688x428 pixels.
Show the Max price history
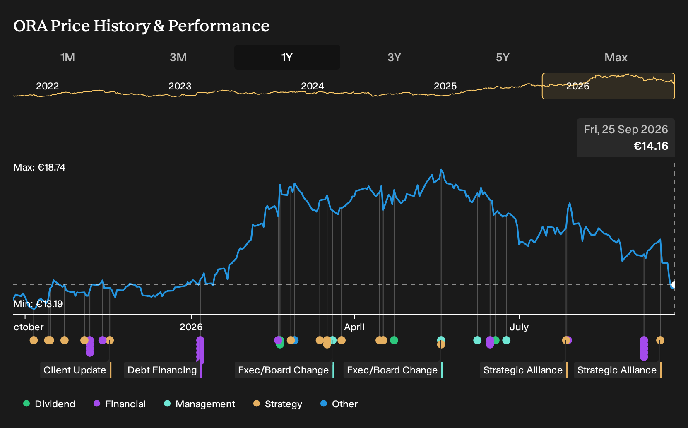click(616, 58)
